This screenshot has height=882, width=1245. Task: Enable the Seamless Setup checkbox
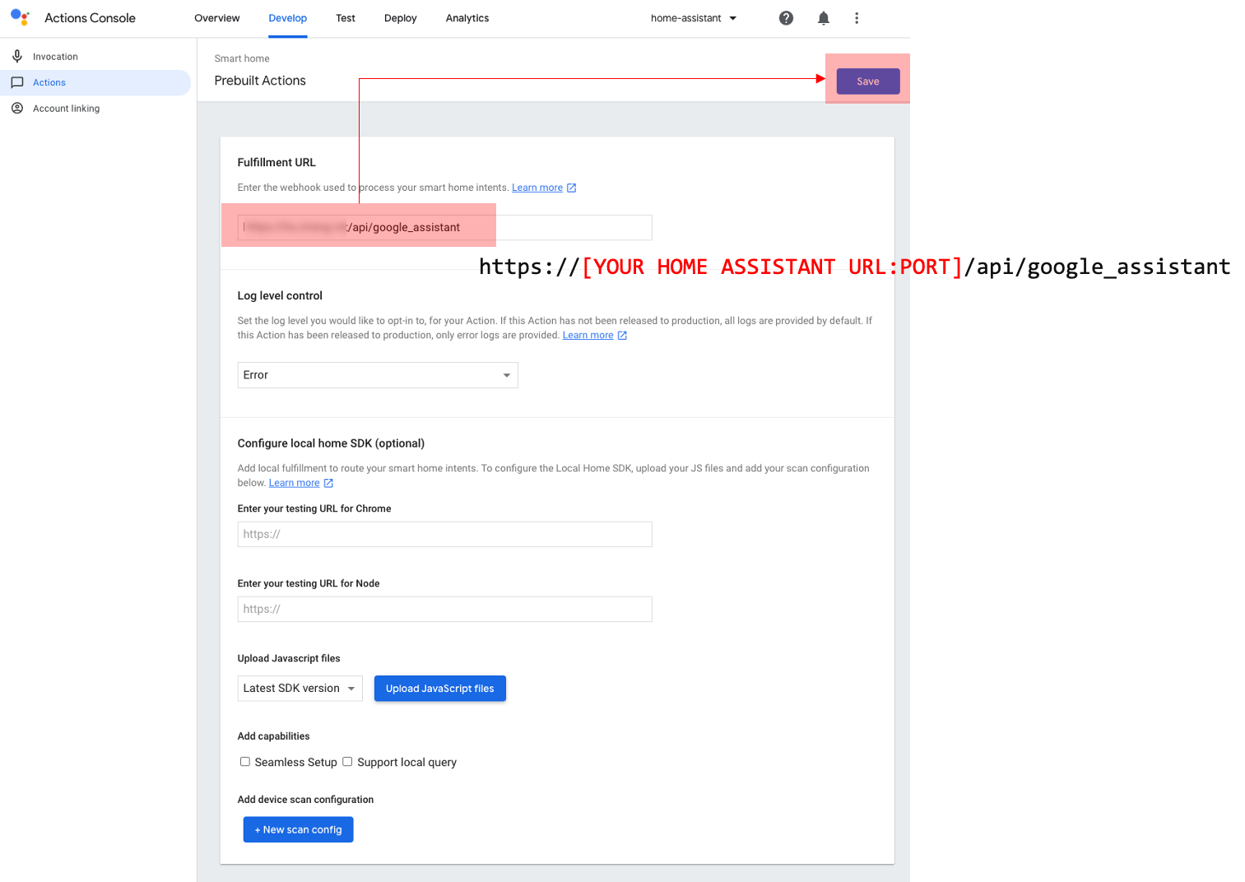click(x=245, y=762)
